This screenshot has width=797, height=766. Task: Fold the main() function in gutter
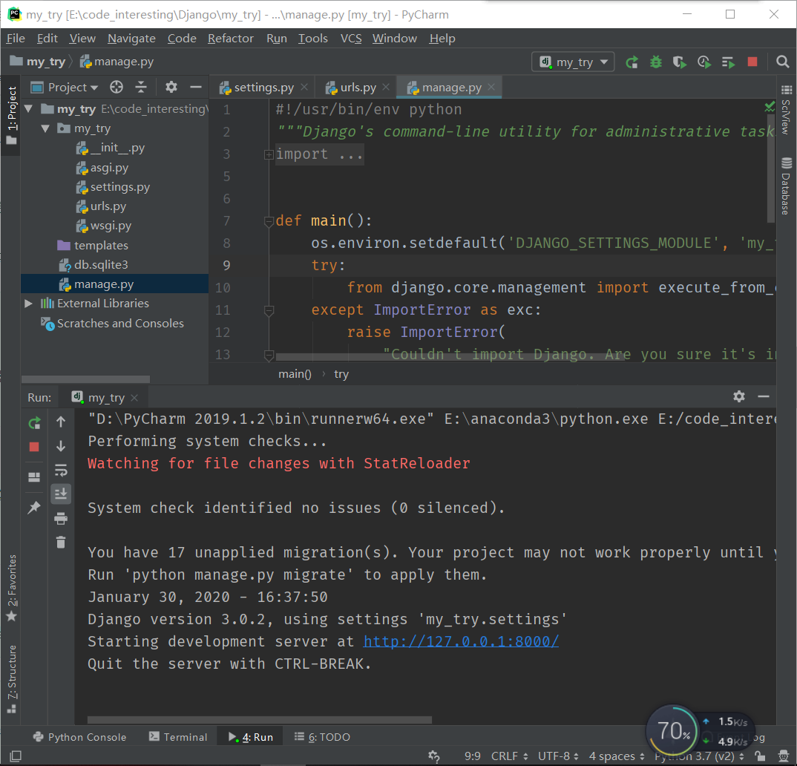(269, 221)
